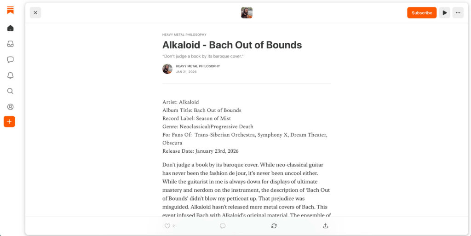Click the Substack bookmark logo
This screenshot has width=471, height=236.
click(10, 10)
